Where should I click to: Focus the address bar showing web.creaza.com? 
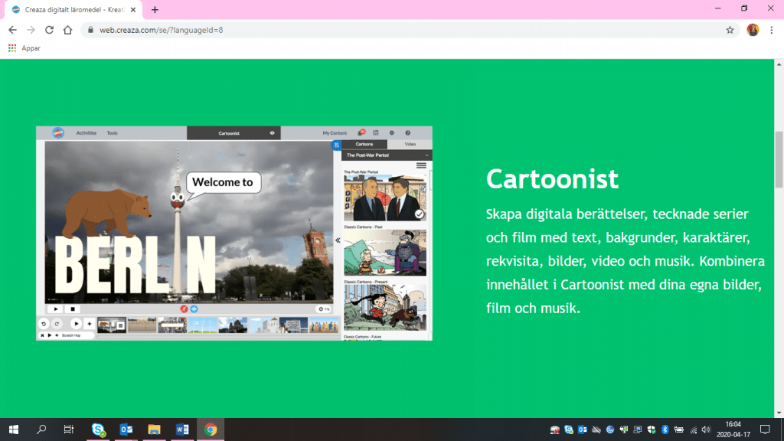click(410, 30)
